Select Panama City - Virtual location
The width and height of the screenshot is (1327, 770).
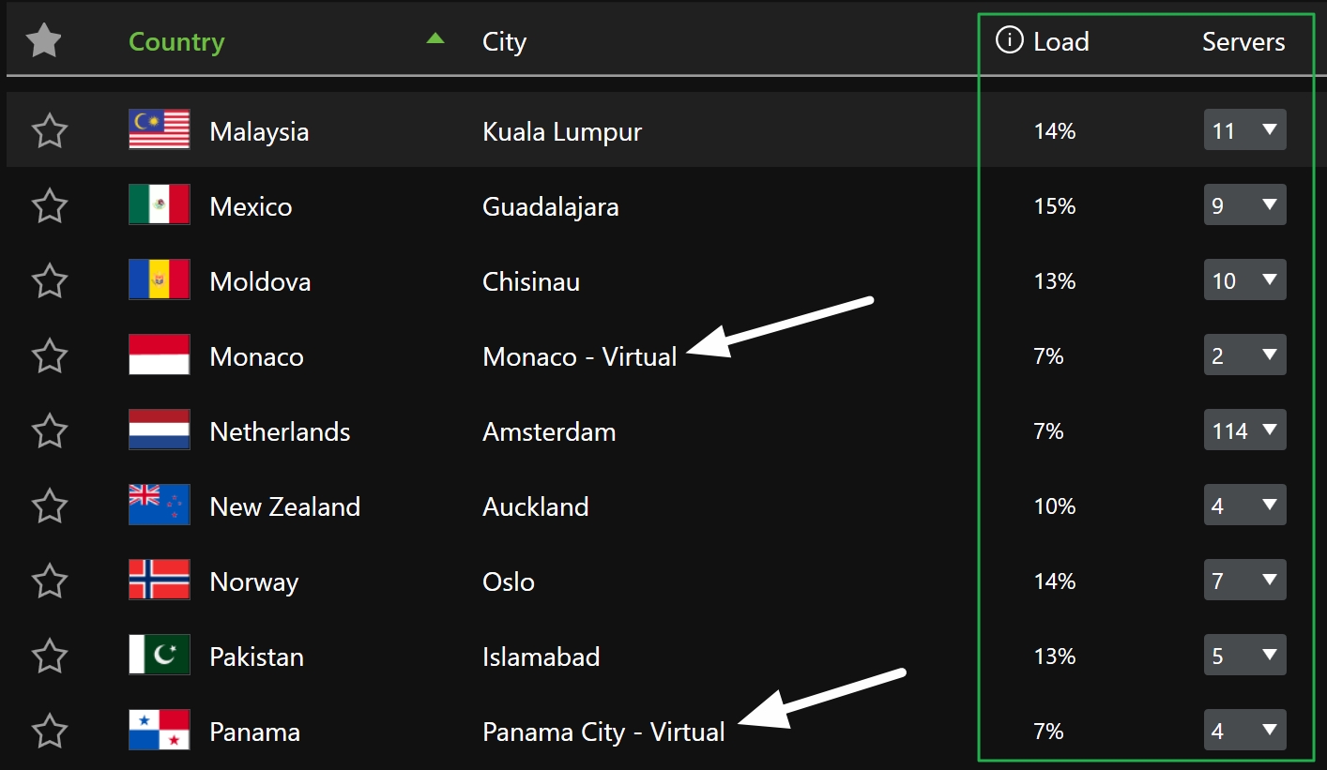click(x=603, y=732)
